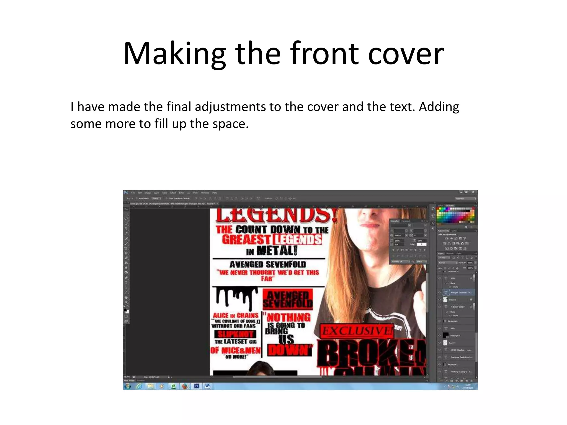The width and height of the screenshot is (567, 425).
Task: Select the Pen tool
Action: 126,278
